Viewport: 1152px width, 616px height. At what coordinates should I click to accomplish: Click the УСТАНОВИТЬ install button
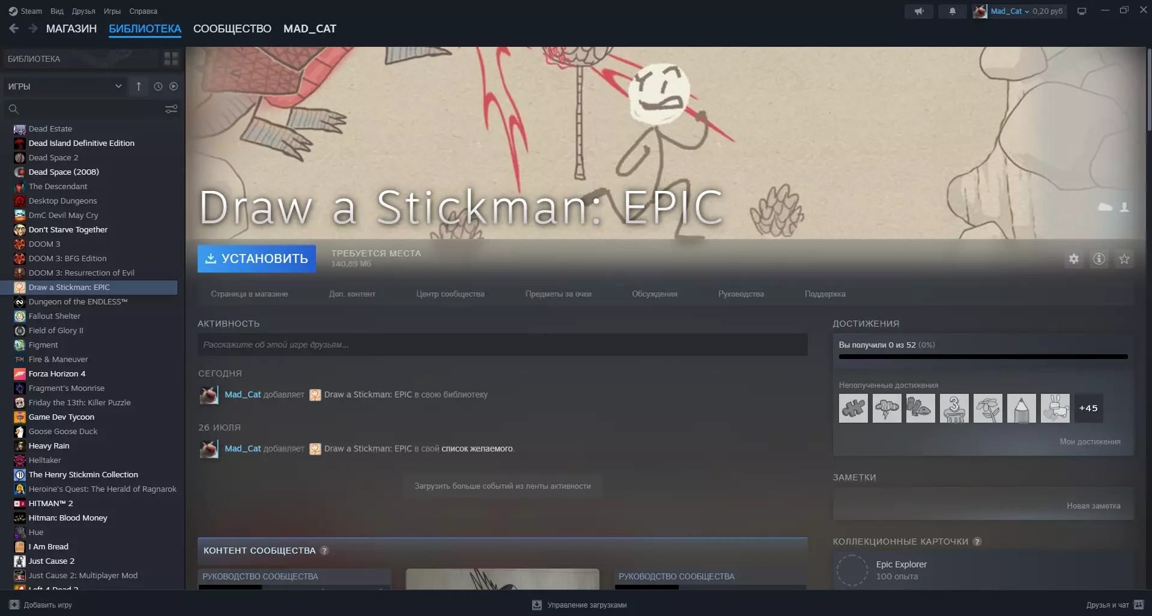pos(256,259)
